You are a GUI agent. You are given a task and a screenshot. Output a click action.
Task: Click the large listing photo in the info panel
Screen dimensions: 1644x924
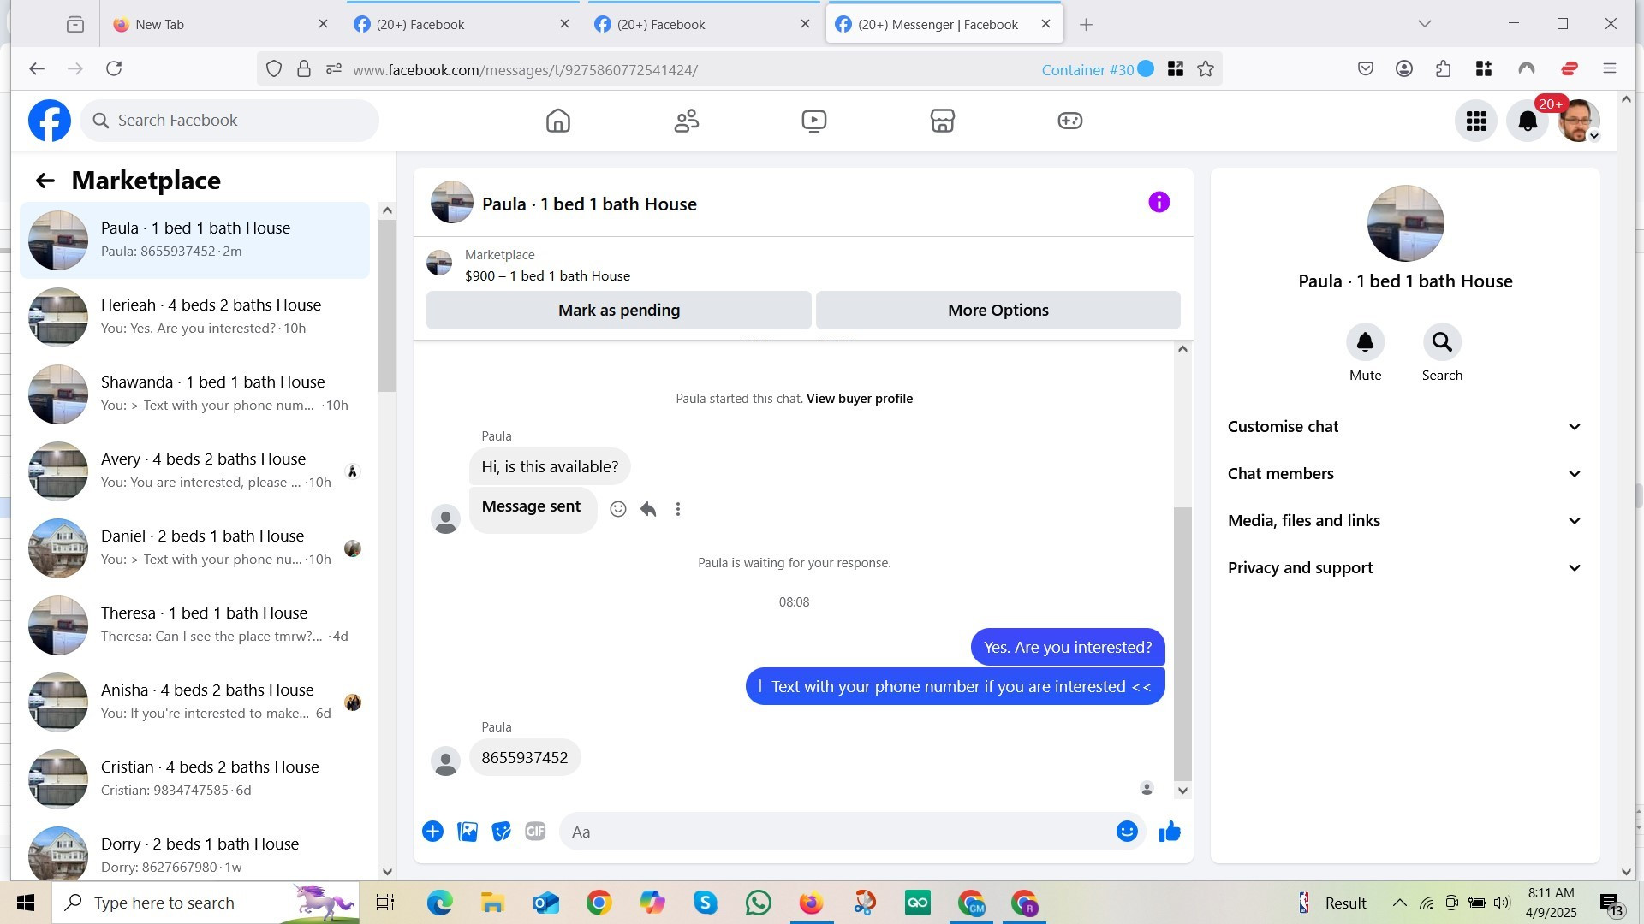(x=1405, y=223)
